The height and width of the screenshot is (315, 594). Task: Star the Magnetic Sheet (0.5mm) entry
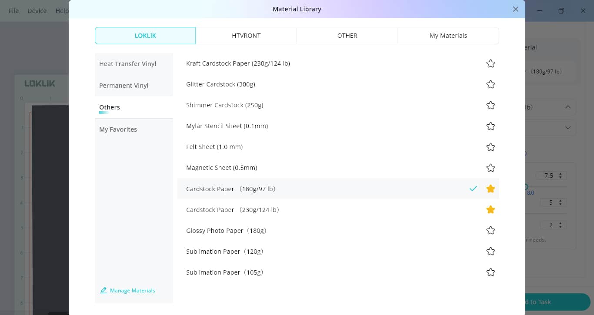point(491,168)
